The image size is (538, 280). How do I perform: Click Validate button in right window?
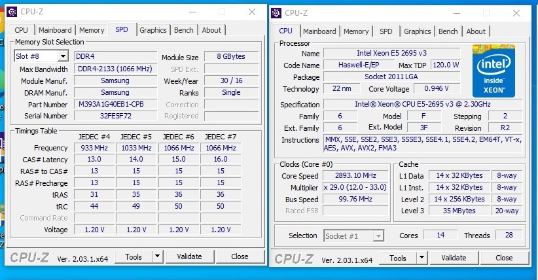[x=454, y=258]
